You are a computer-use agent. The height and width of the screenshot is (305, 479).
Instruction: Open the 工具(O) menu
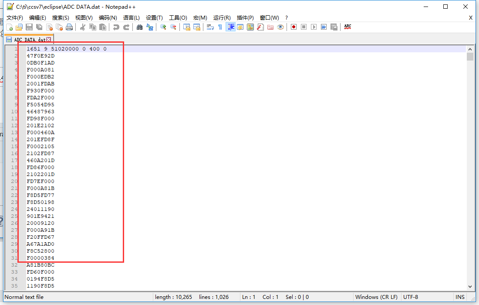178,18
